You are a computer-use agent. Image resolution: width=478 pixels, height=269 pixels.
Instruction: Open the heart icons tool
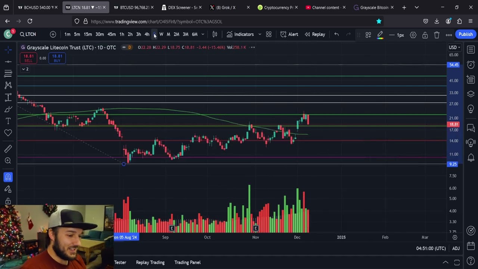8,133
